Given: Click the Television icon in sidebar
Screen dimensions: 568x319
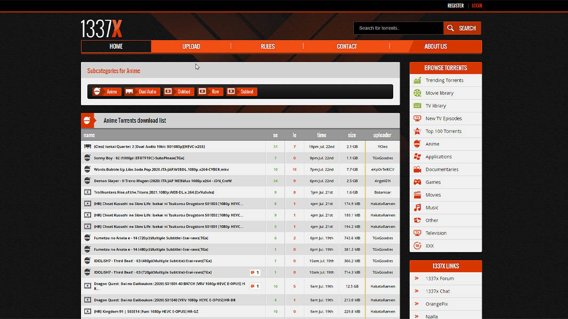Looking at the screenshot, I should point(417,233).
